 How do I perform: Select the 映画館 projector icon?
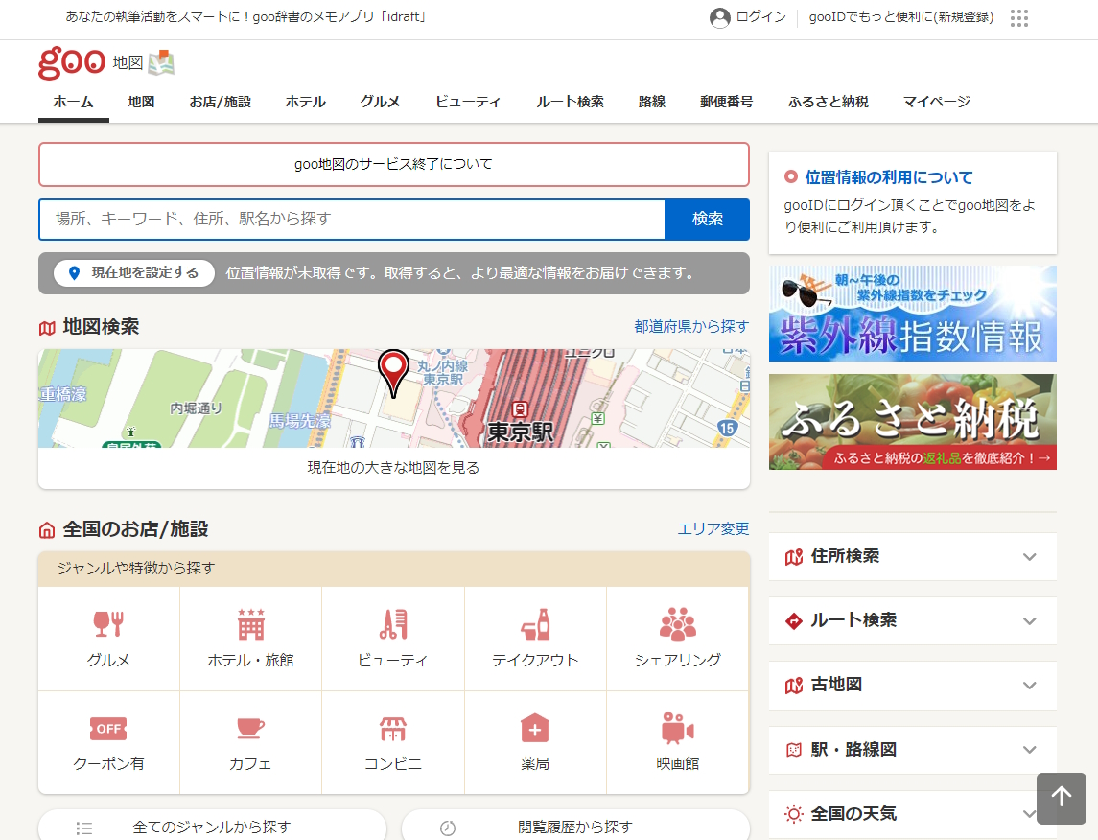pos(677,729)
